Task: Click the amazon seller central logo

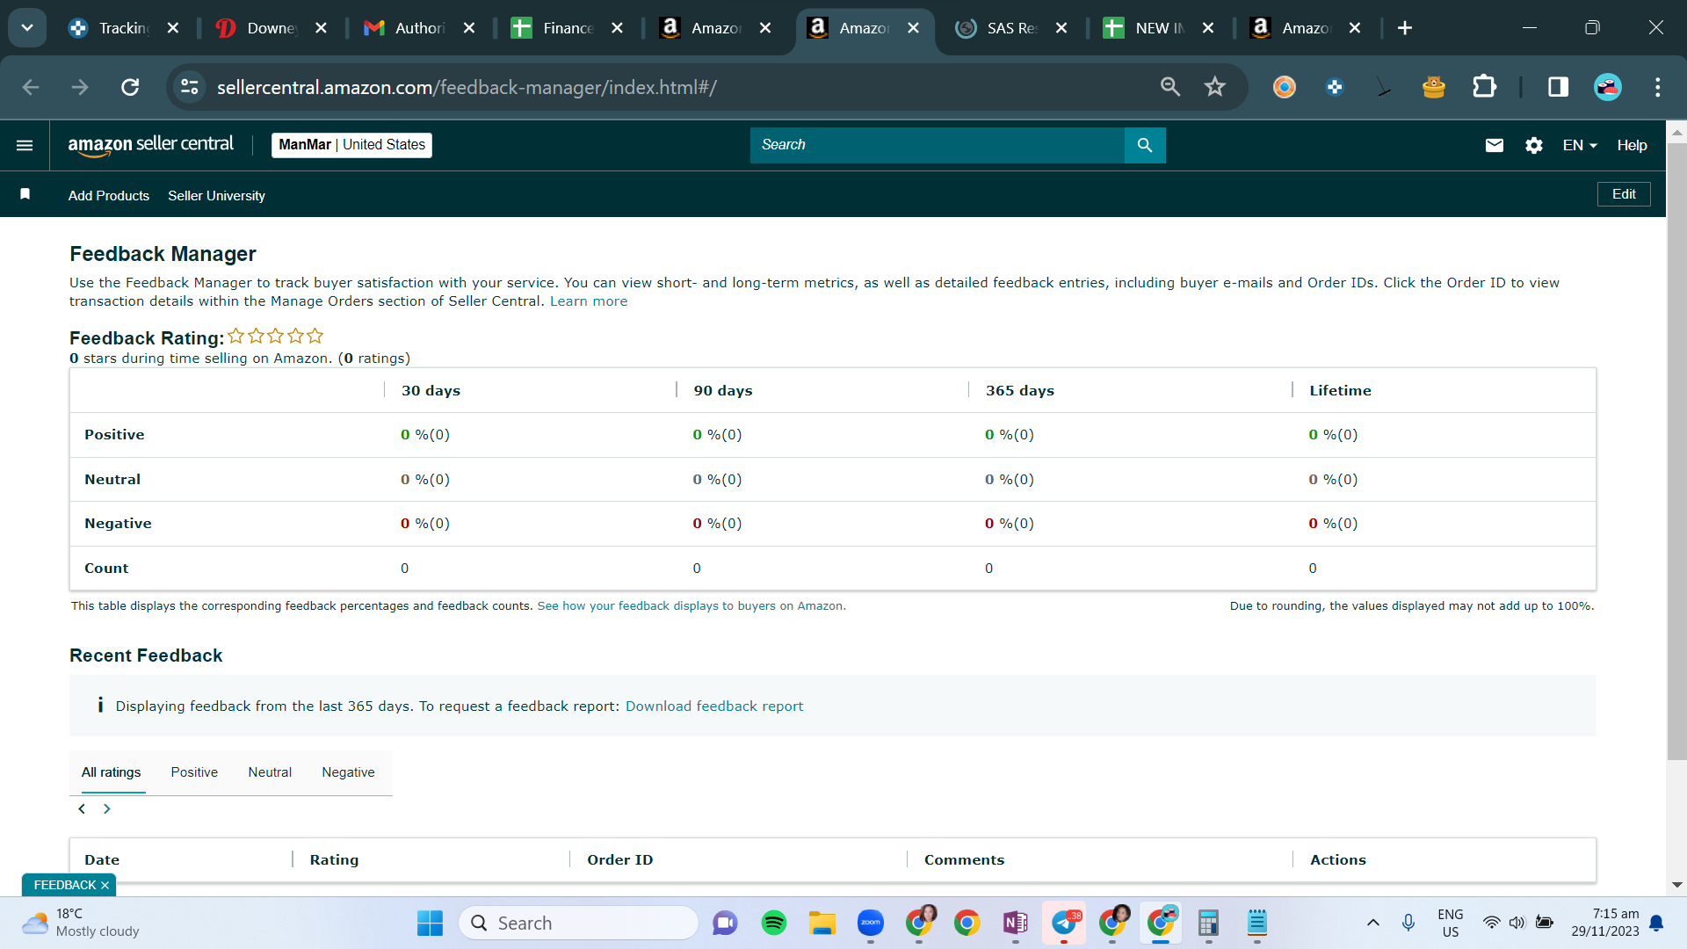Action: [151, 145]
